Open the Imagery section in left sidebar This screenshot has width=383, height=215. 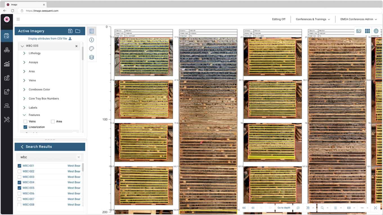(7, 36)
